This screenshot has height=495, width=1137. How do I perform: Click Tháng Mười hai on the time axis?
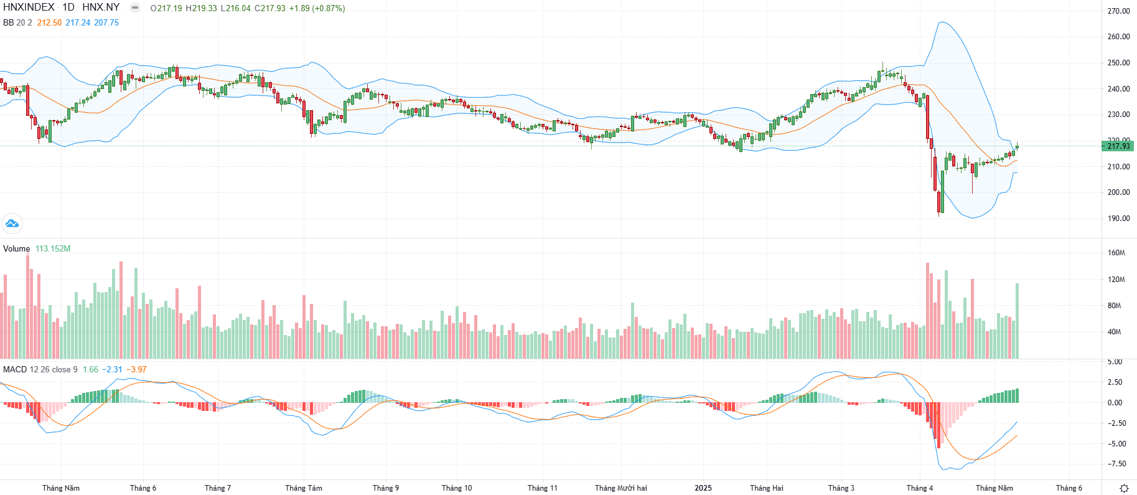(x=621, y=488)
